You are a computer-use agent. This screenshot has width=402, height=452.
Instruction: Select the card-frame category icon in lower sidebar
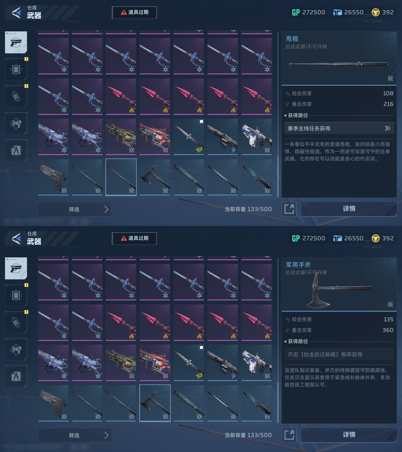click(x=16, y=295)
